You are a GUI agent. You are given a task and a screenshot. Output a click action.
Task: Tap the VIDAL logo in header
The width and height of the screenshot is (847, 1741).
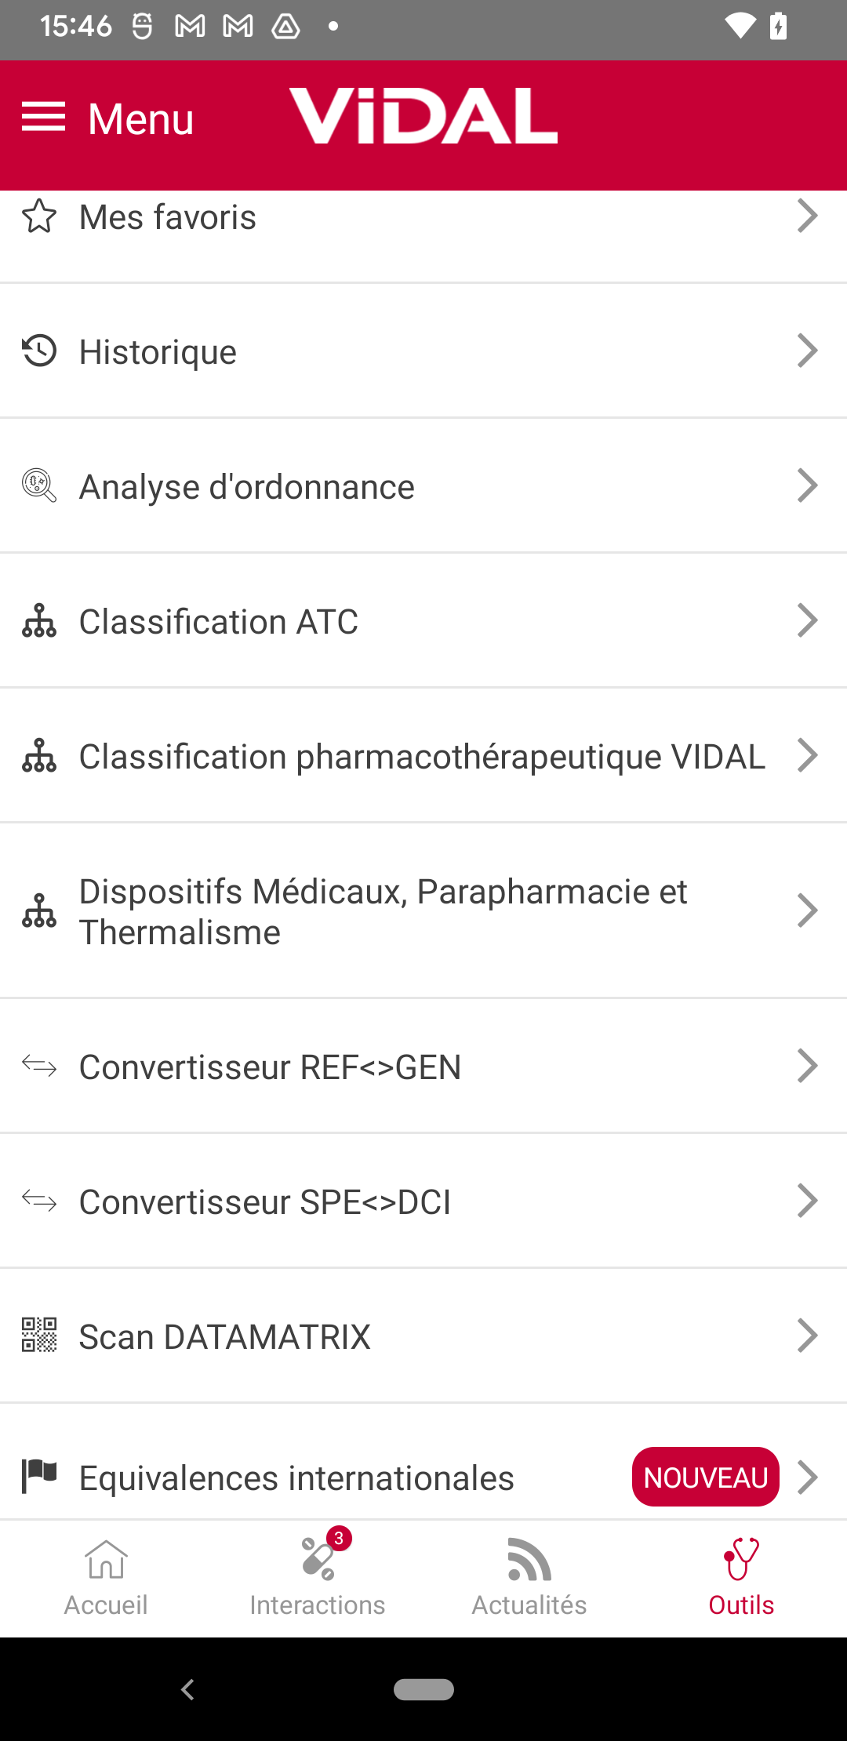(423, 116)
